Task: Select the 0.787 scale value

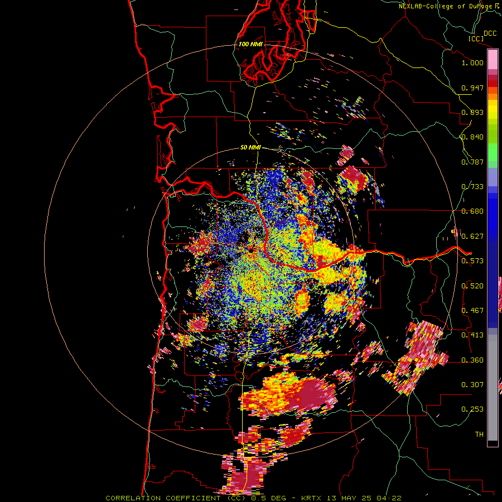Action: coord(472,162)
